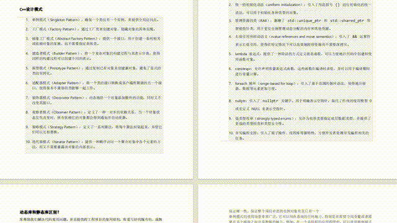Click the Strategy Pattern list item
The height and width of the screenshot is (223, 397).
(x=93, y=129)
